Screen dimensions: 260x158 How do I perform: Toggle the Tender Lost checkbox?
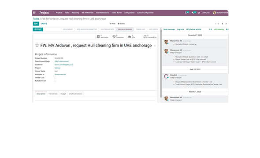(x=56, y=78)
